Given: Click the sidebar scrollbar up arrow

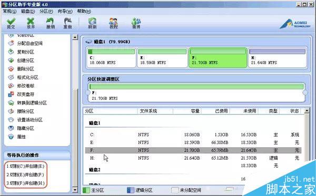Looking at the screenshot, I should click(75, 37).
